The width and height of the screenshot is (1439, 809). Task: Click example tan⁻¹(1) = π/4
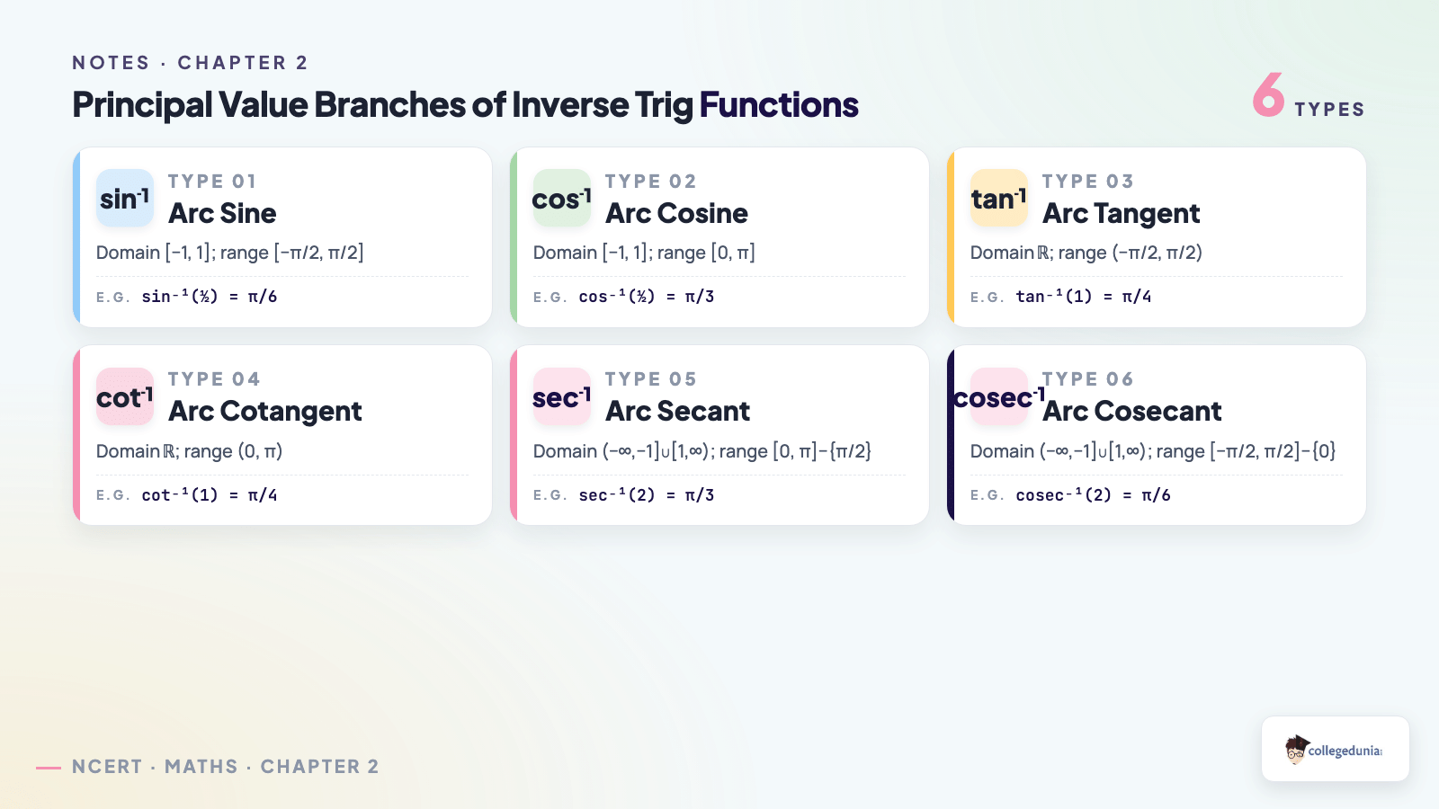[1084, 297]
